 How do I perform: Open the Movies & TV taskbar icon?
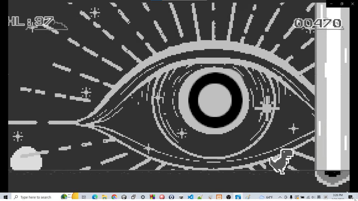238,197
